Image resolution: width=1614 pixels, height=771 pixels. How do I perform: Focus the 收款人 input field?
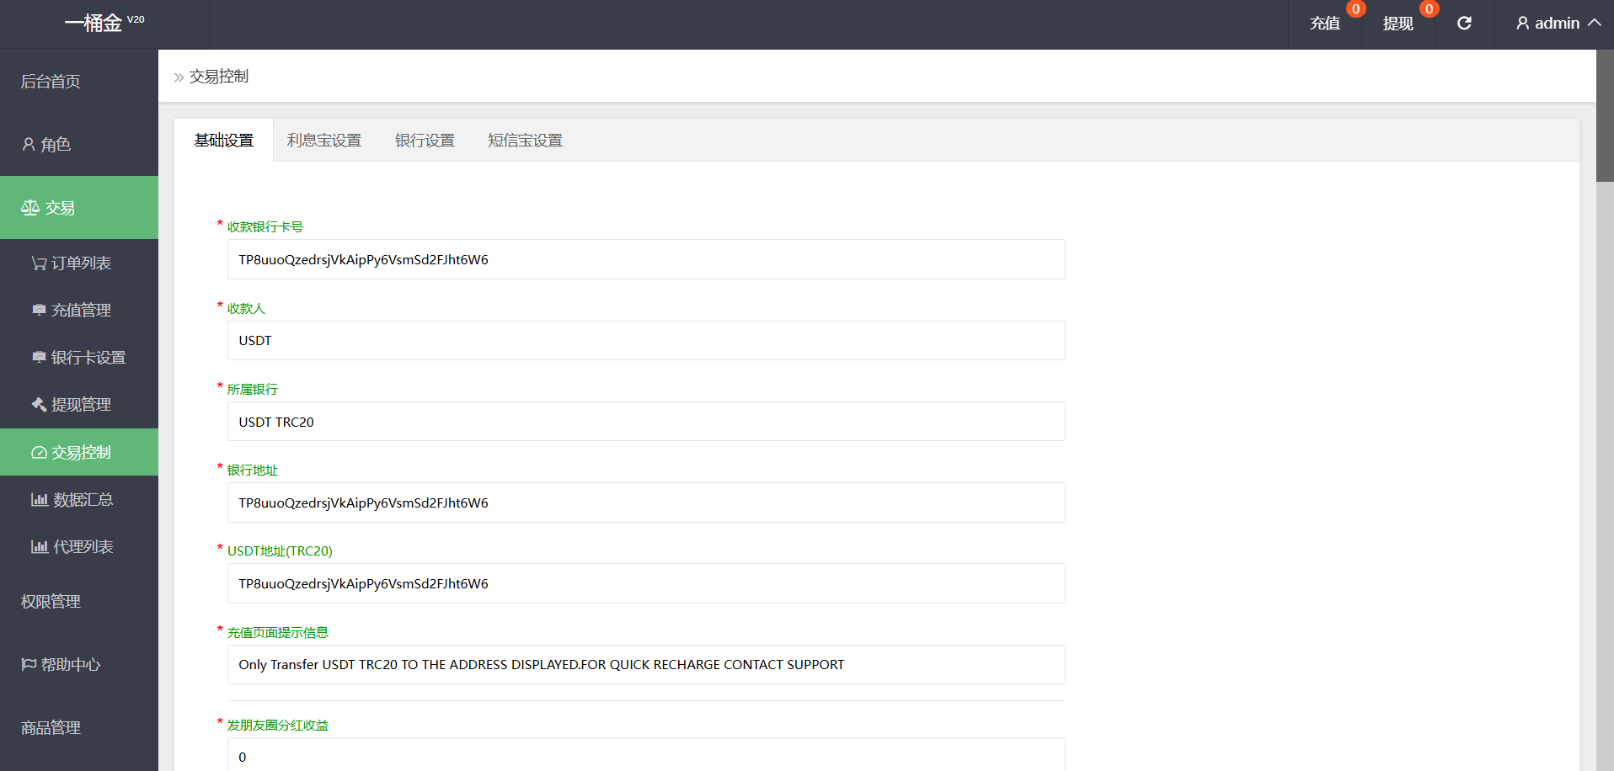646,341
